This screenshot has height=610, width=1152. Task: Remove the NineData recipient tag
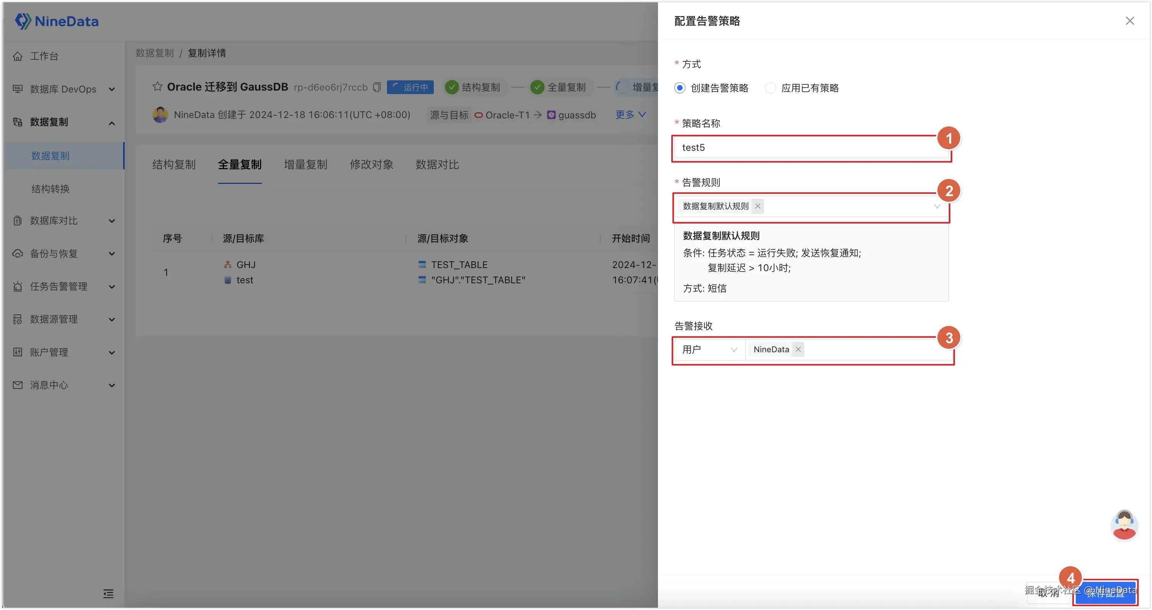tap(798, 349)
